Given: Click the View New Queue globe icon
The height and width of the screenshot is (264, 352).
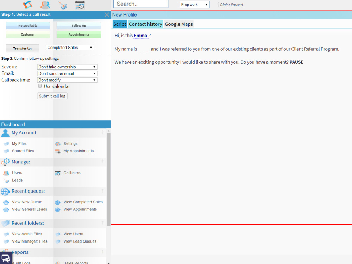Looking at the screenshot, I should tap(6, 202).
